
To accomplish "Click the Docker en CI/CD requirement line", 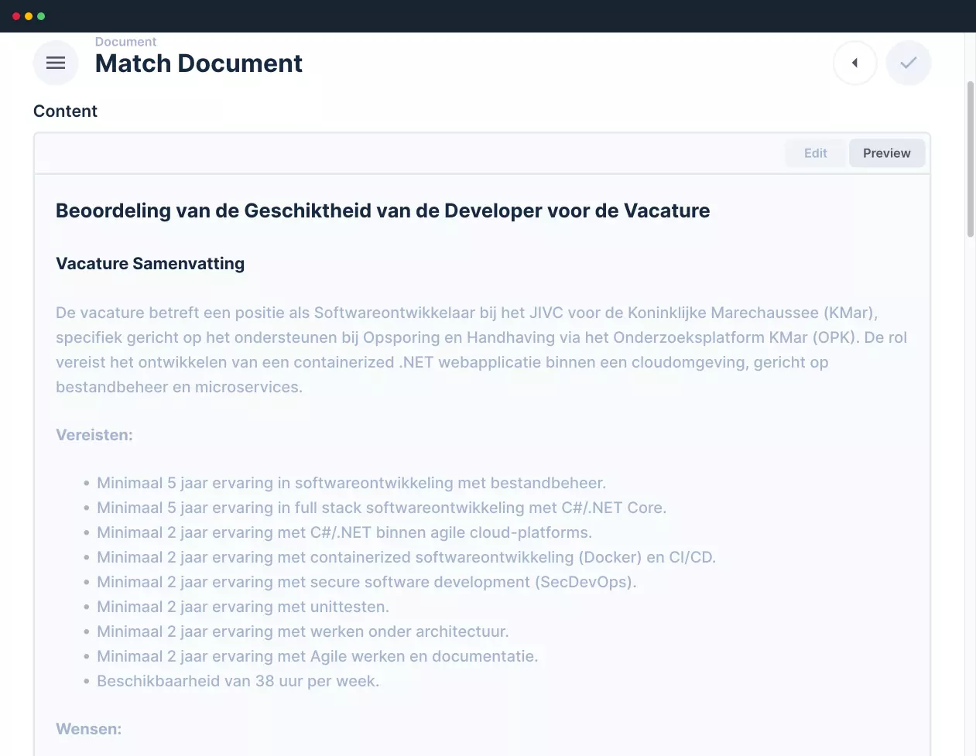I will coord(406,557).
